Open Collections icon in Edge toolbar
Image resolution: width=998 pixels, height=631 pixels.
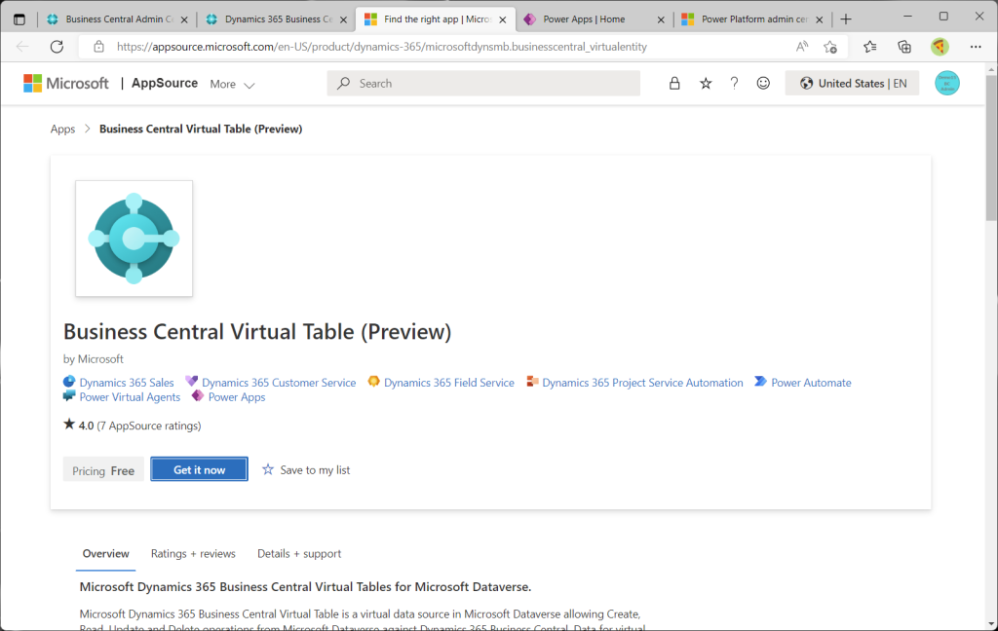pos(904,47)
